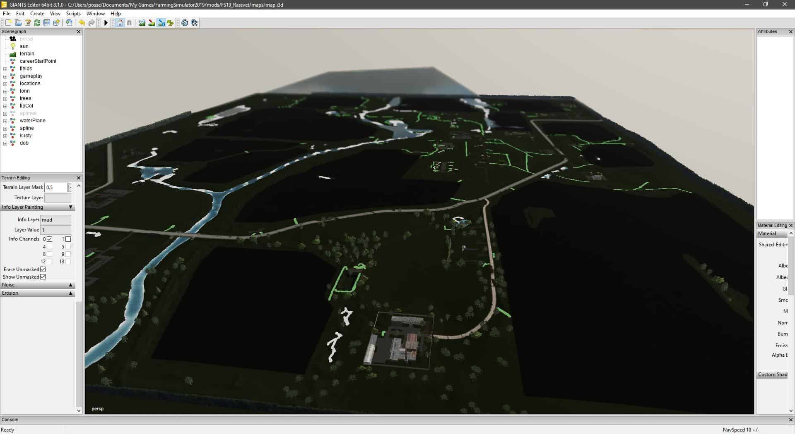Toggle the terrain info layer paint icon
This screenshot has height=434, width=795.
click(161, 23)
